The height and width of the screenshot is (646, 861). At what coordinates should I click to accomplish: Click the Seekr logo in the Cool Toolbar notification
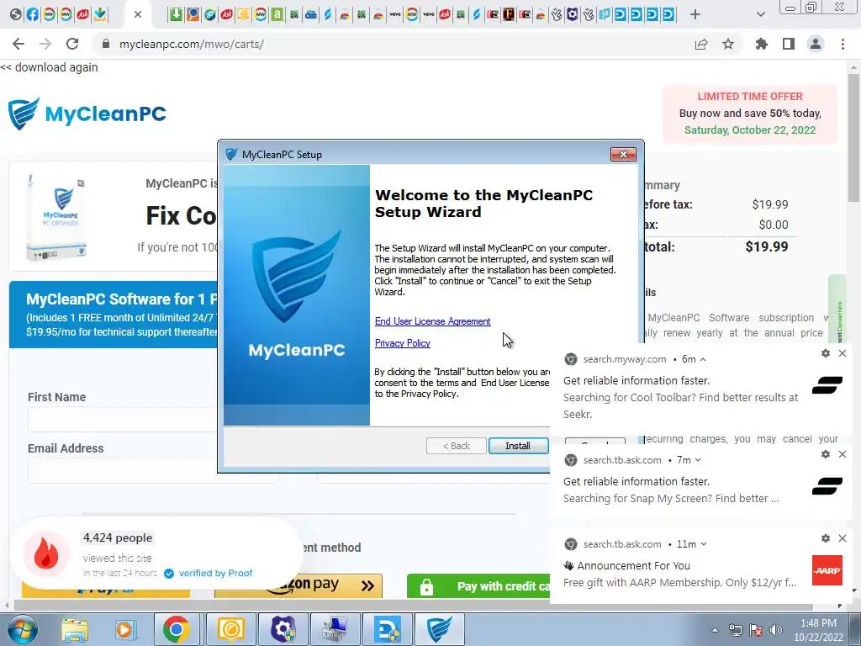pos(827,385)
